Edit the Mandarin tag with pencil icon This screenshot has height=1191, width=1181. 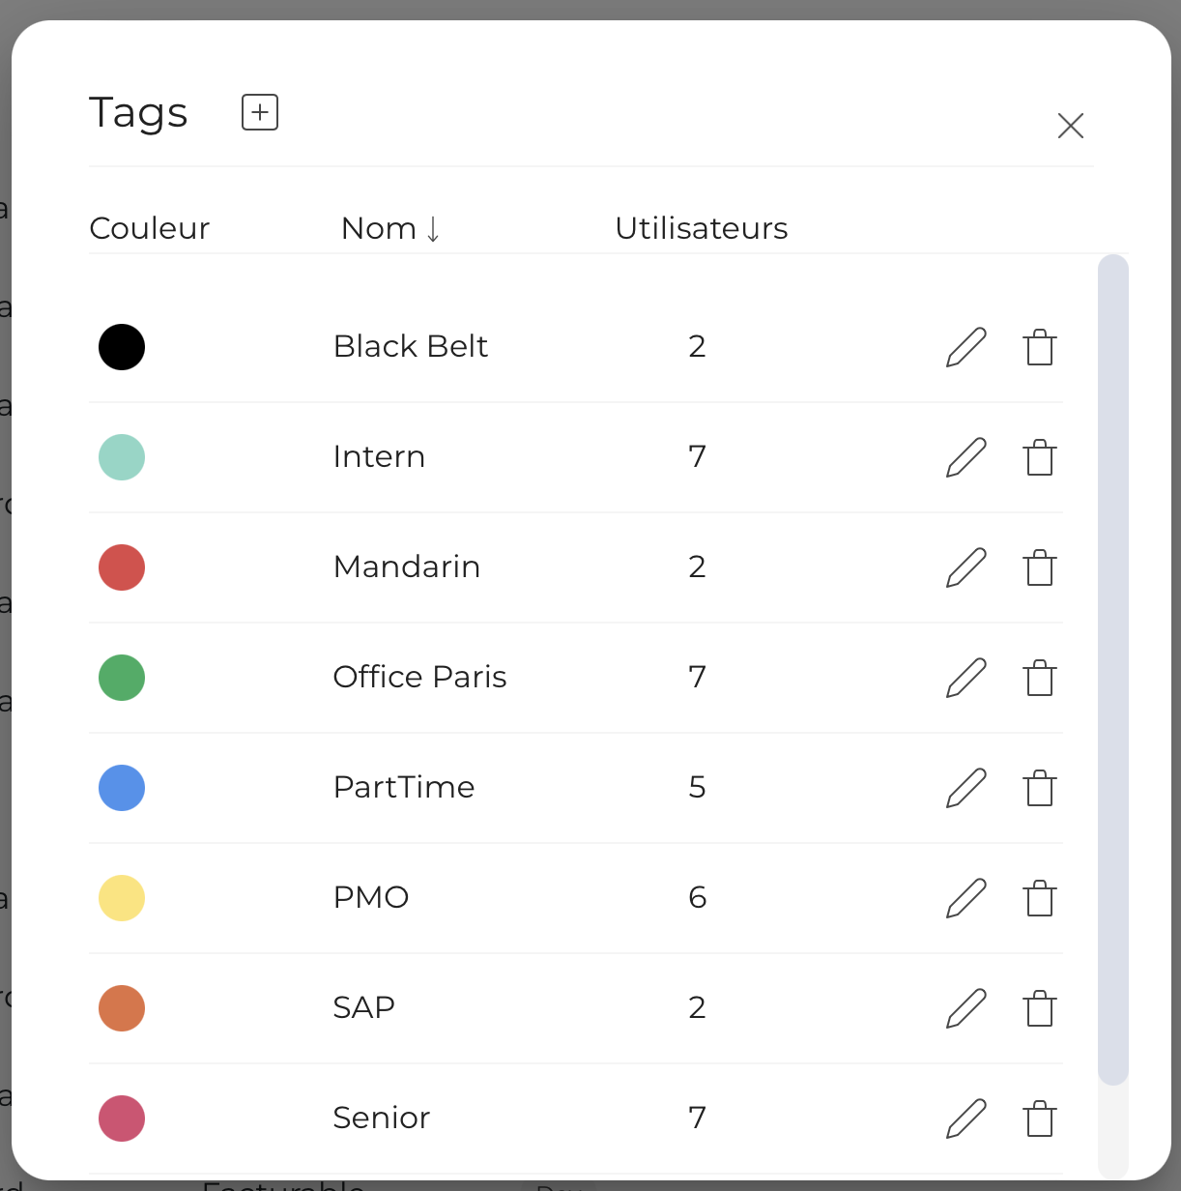pos(965,567)
